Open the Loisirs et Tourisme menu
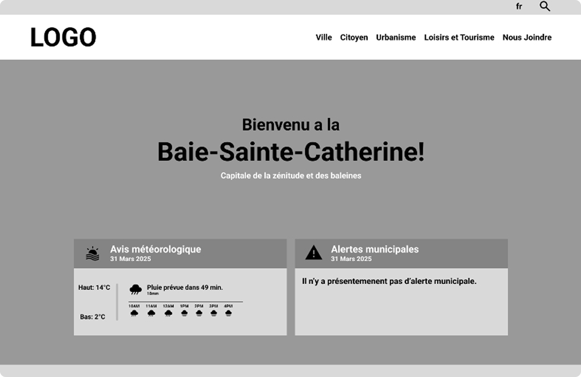The image size is (581, 377). tap(459, 37)
